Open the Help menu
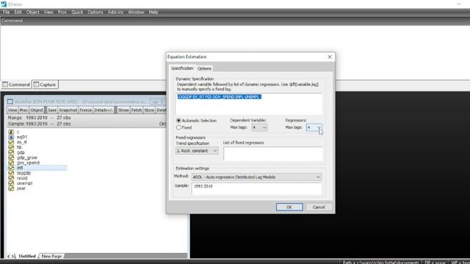The image size is (470, 264). point(153,12)
